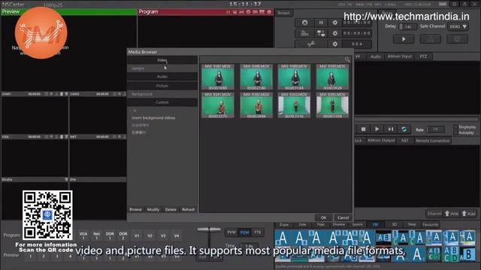481x270 pixels.
Task: Click the Rate value field
Action: coord(435,130)
